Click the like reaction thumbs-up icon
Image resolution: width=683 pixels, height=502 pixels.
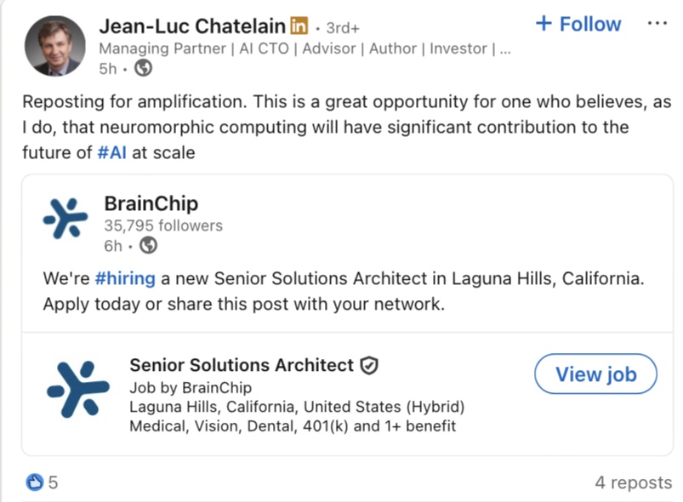coord(35,482)
